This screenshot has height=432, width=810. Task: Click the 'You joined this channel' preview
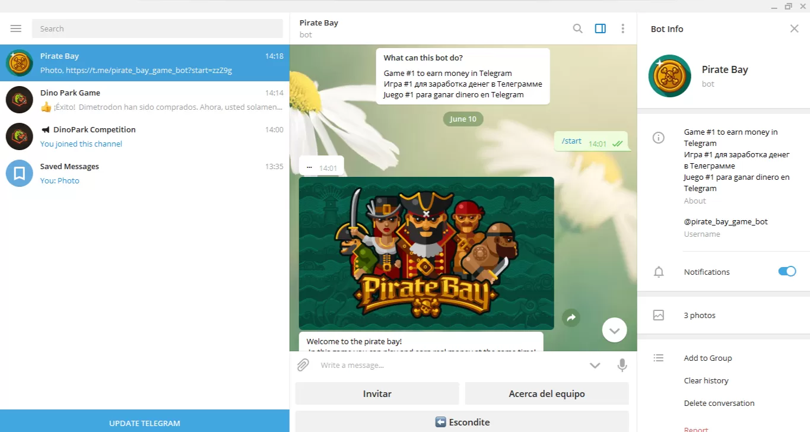(81, 144)
